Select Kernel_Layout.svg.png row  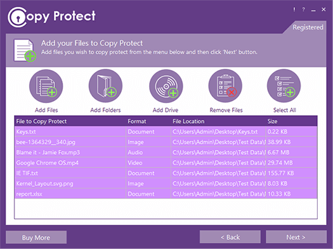point(166,184)
